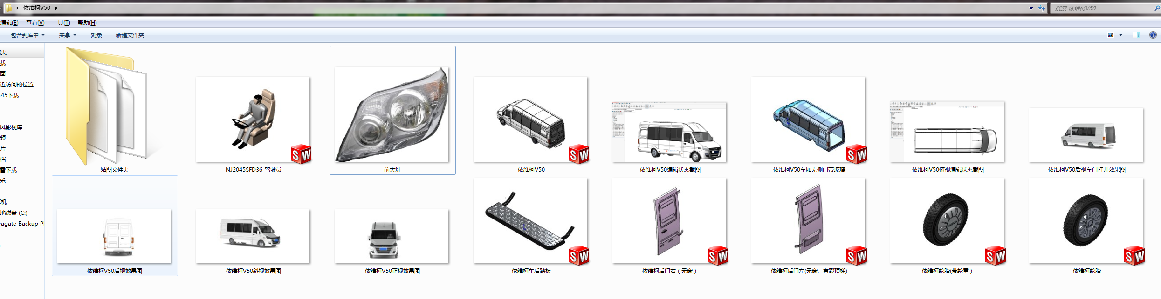Viewport: 1161px width, 299px height.
Task: Select the 依维柯V50斜视效果图 image thumbnail
Action: [253, 237]
